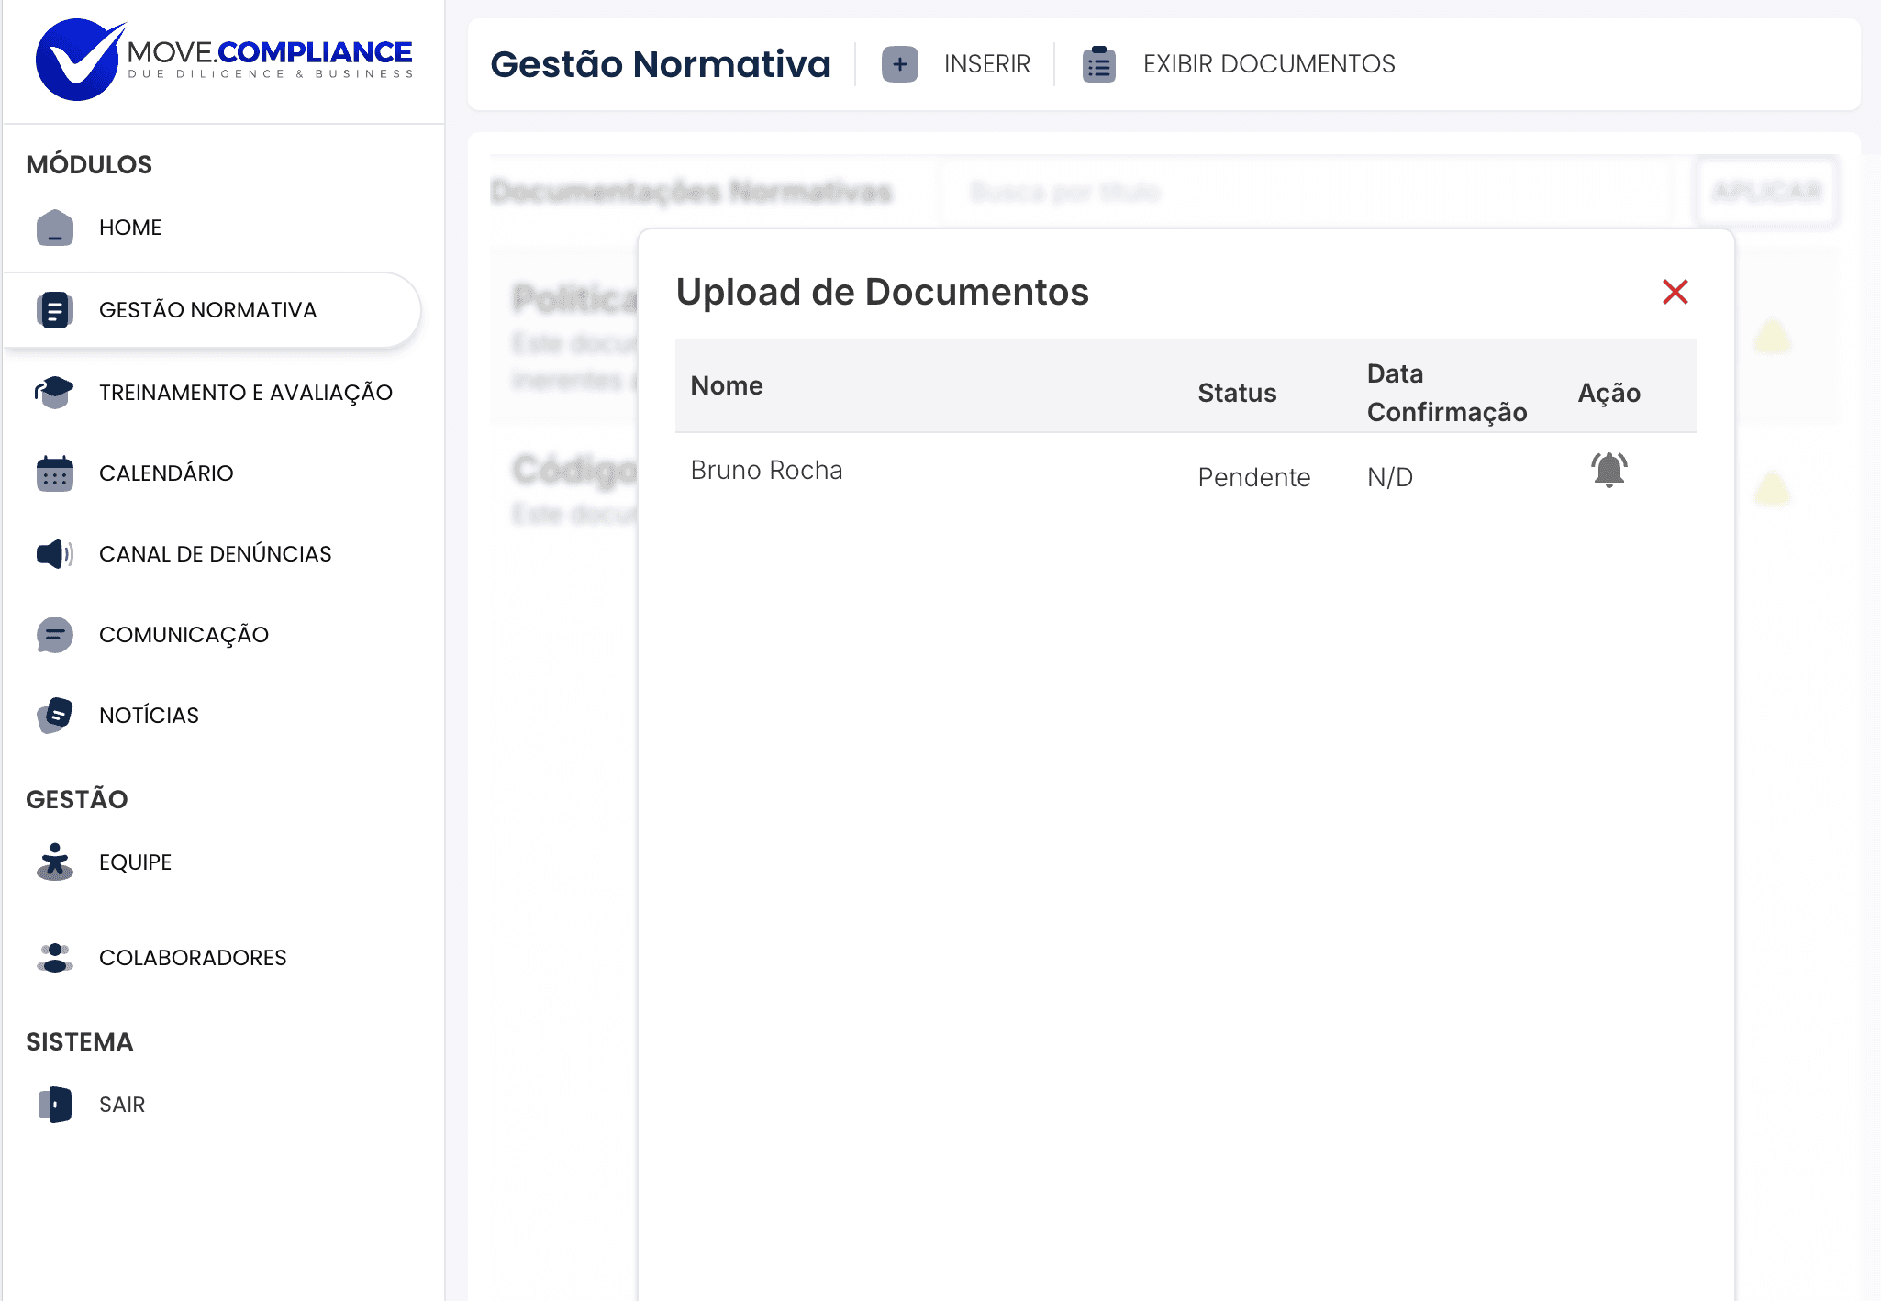Click the chat bubble Comunicação icon
Viewport: 1881px width, 1301px height.
pos(55,635)
